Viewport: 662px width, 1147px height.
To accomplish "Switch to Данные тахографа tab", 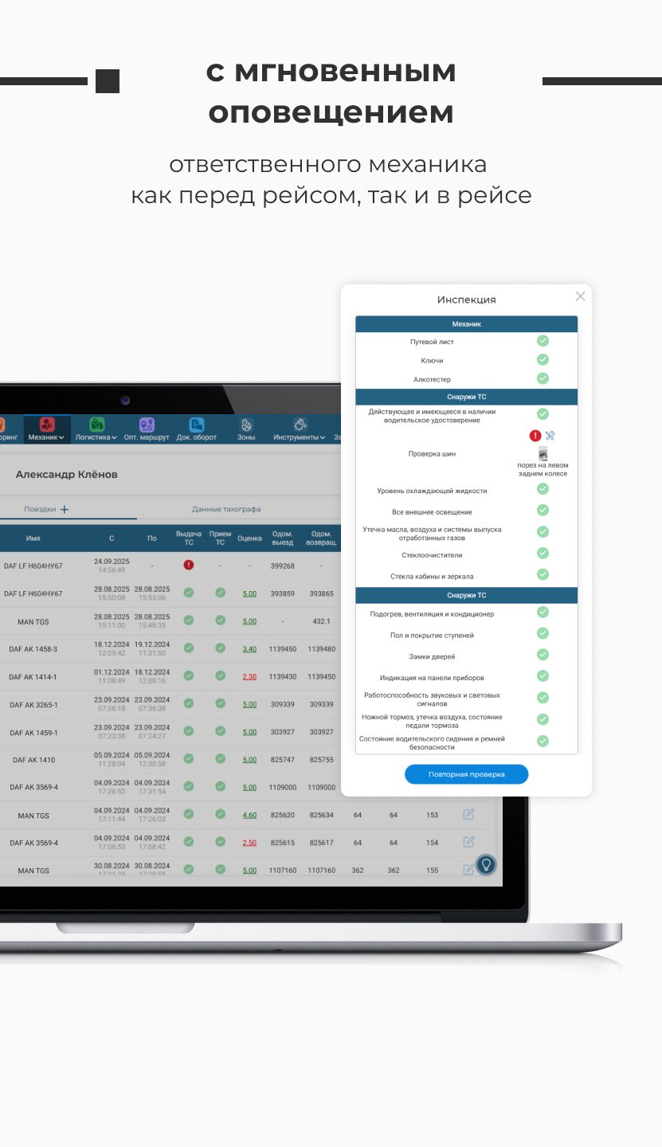I will pos(226,509).
